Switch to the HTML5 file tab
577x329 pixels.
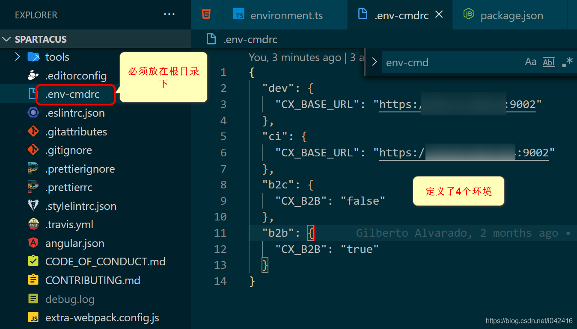point(206,15)
